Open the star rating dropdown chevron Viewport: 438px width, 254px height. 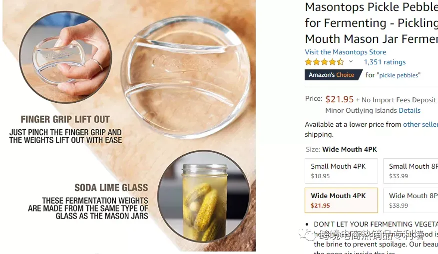[x=351, y=62]
